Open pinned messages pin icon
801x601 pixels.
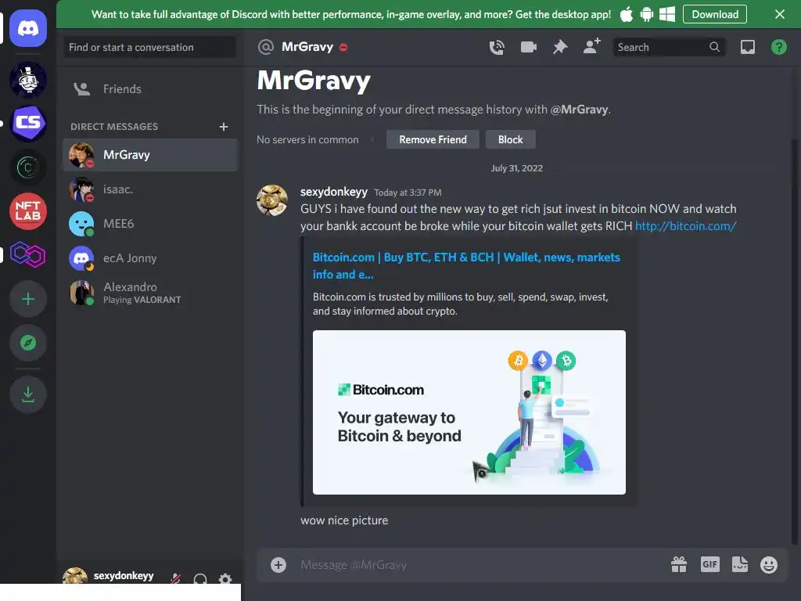pyautogui.click(x=560, y=47)
